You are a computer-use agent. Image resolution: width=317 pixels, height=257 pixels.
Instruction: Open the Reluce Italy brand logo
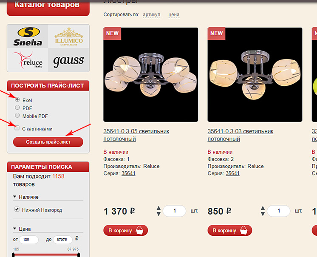tap(28, 60)
